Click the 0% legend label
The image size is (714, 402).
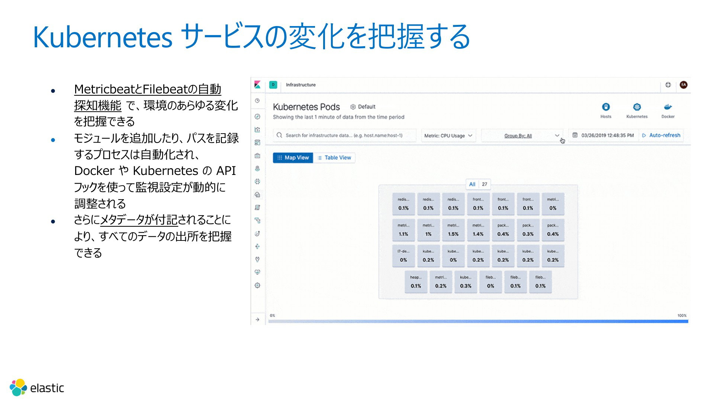[273, 316]
